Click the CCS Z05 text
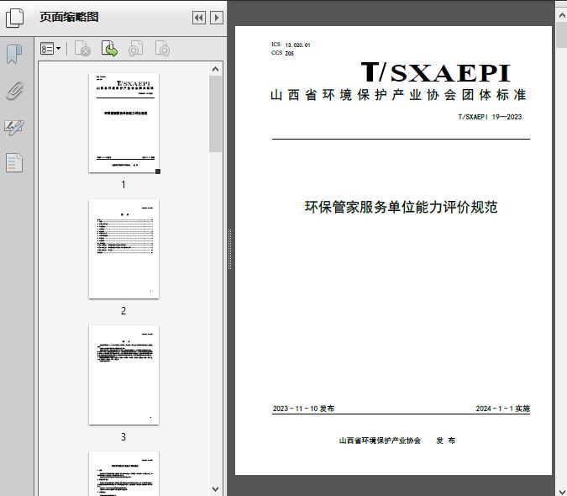This screenshot has height=496, width=567. tap(282, 53)
